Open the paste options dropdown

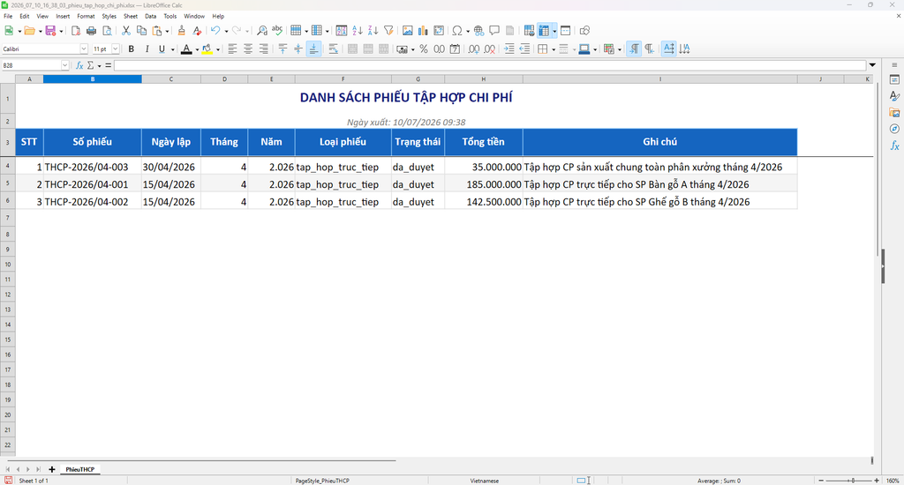coord(167,31)
